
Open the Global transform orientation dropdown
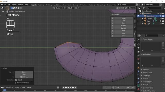pos(58,8)
